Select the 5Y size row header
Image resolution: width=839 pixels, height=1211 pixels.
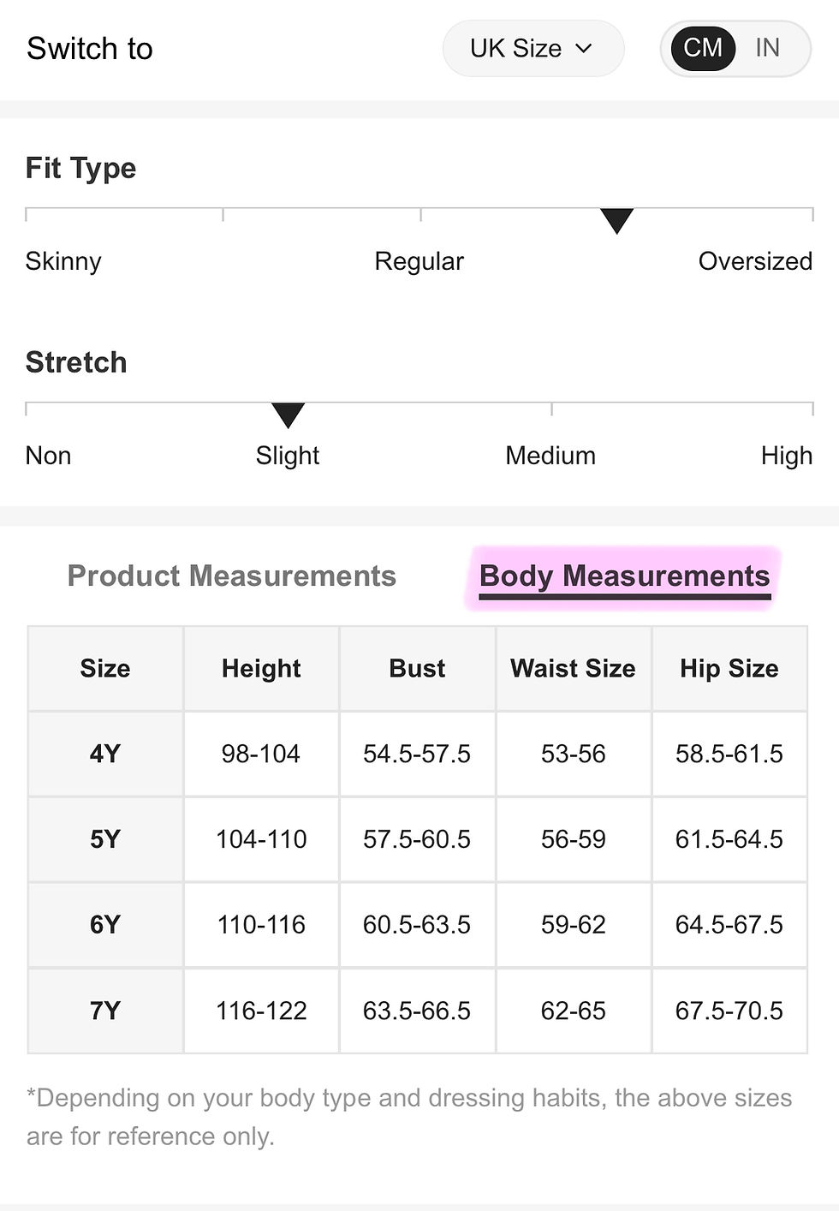click(105, 839)
